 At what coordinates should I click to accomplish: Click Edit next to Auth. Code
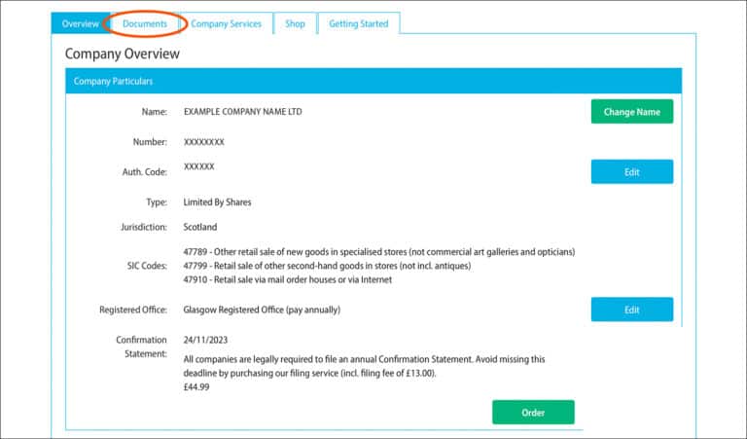(631, 172)
